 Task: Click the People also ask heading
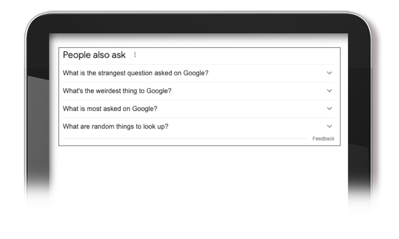click(94, 55)
